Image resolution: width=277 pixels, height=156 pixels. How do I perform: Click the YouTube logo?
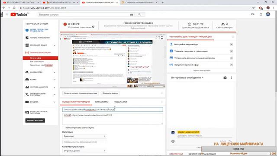click(x=19, y=14)
